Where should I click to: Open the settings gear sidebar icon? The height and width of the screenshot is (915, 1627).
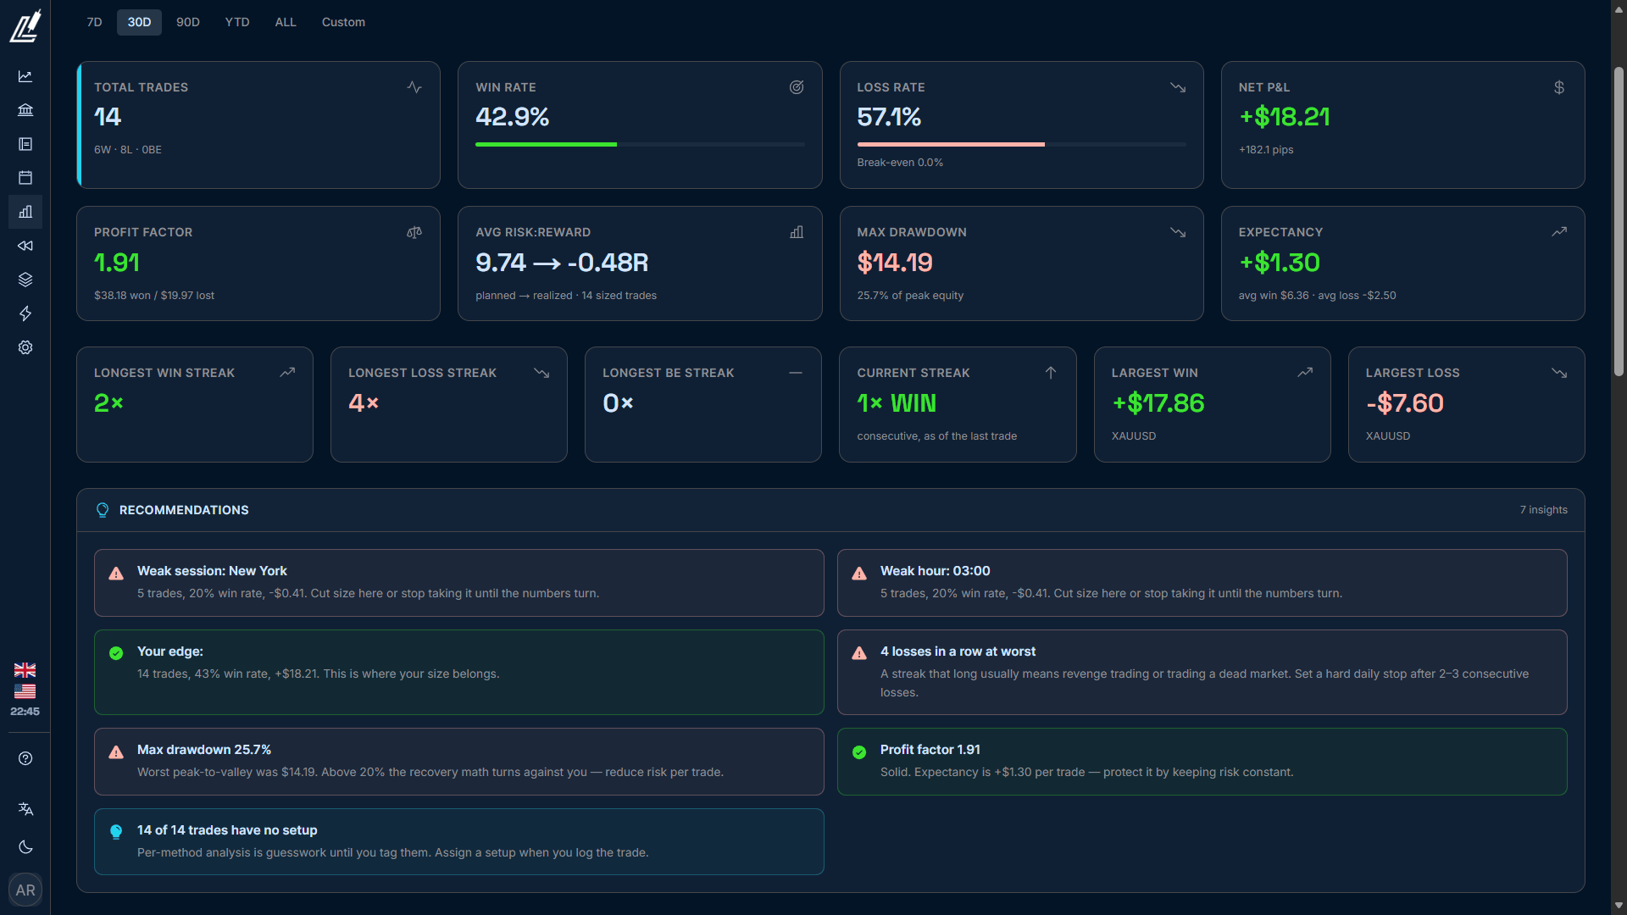[x=25, y=347]
